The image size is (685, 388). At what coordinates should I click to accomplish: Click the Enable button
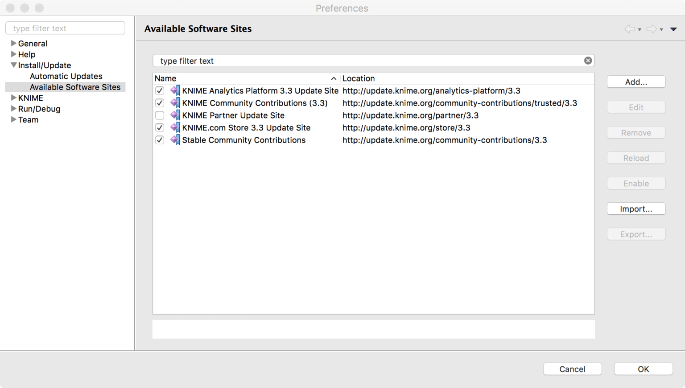[x=636, y=184]
